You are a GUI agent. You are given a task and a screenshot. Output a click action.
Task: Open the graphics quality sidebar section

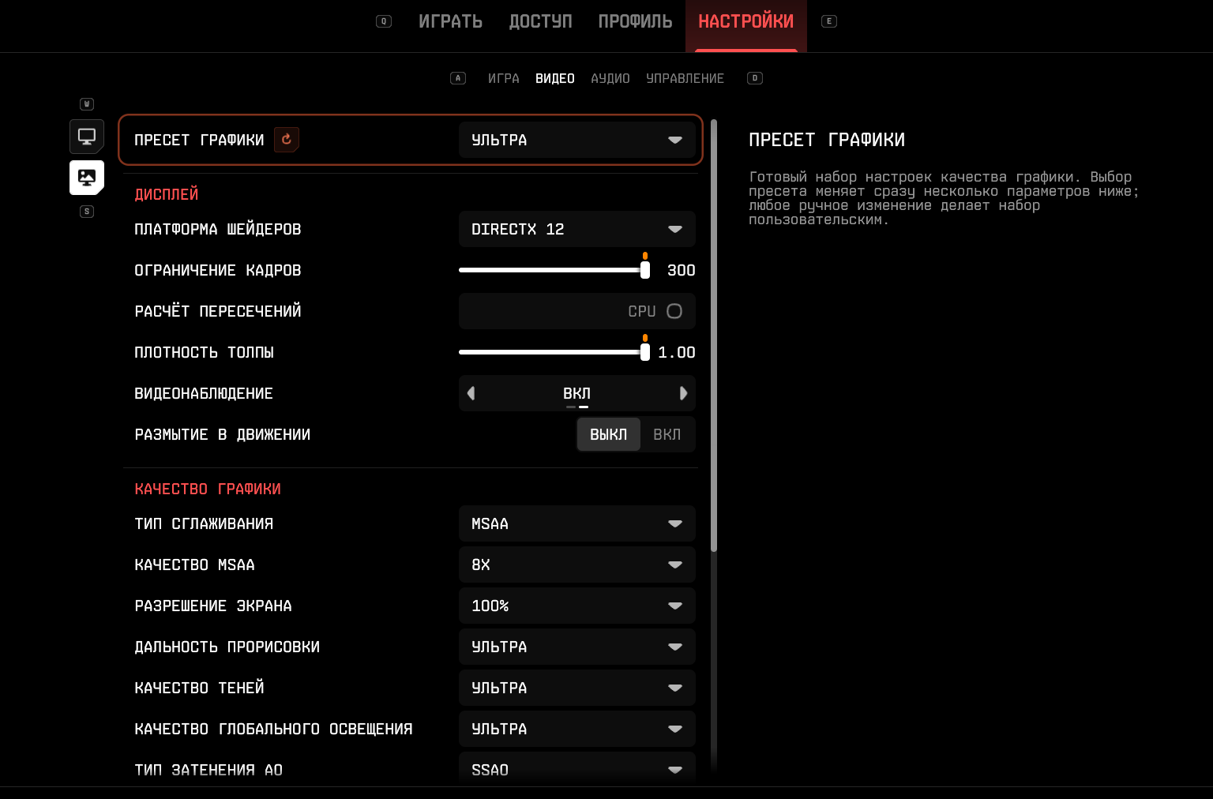87,178
